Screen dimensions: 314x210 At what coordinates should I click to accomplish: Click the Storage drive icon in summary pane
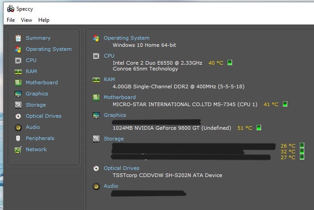click(x=96, y=139)
